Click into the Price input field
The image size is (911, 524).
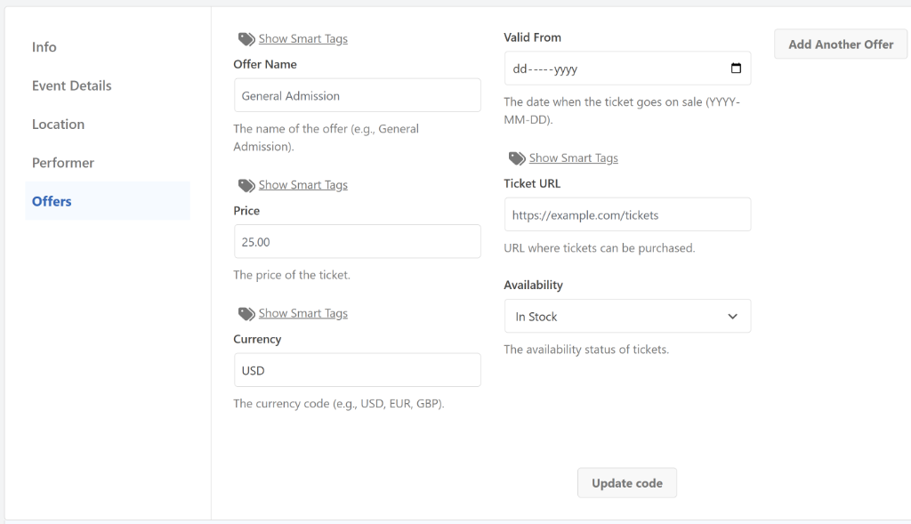(x=357, y=241)
